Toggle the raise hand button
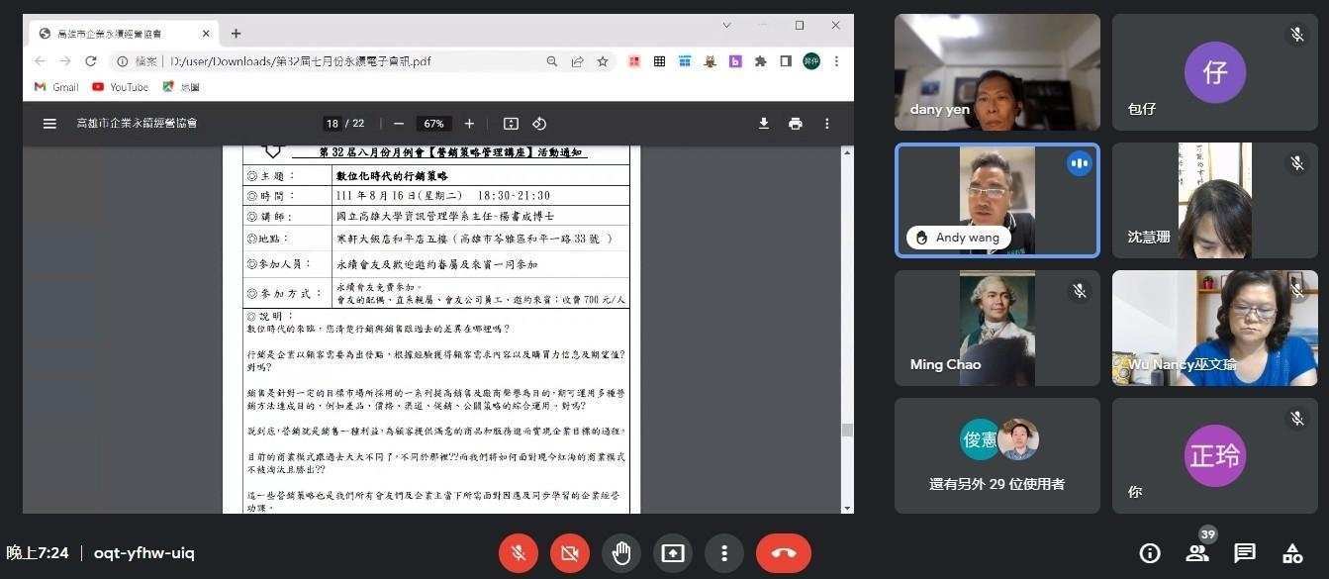 [621, 553]
